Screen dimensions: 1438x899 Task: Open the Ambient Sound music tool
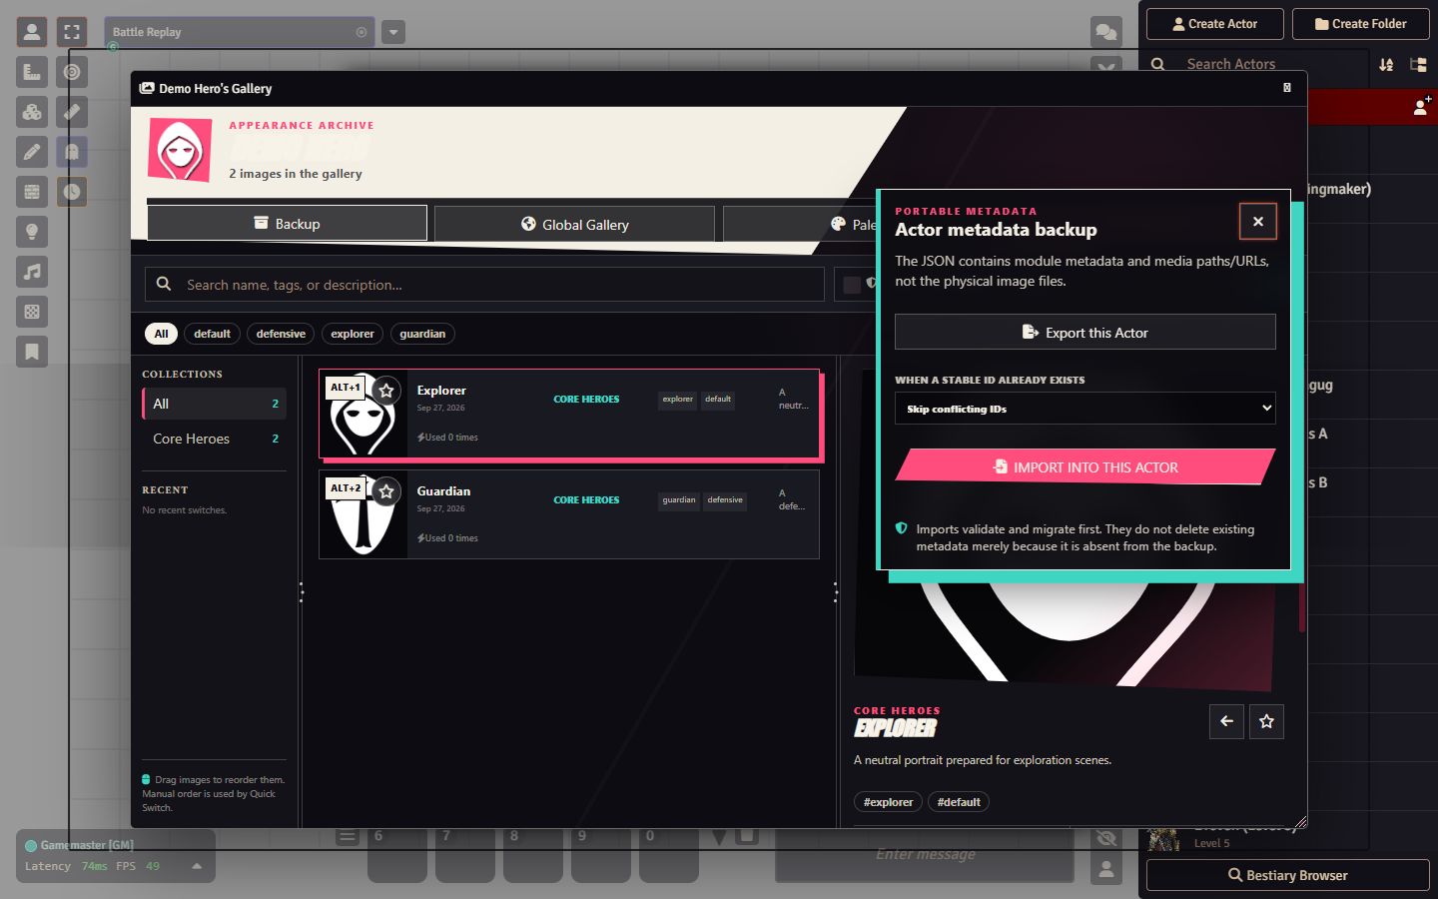point(32,272)
